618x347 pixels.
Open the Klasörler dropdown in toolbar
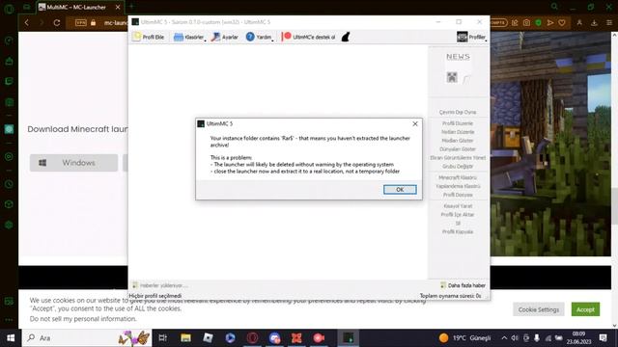(x=189, y=37)
